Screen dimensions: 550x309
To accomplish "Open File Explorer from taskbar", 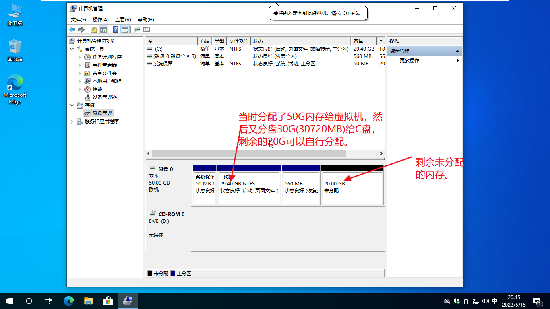I will (89, 301).
